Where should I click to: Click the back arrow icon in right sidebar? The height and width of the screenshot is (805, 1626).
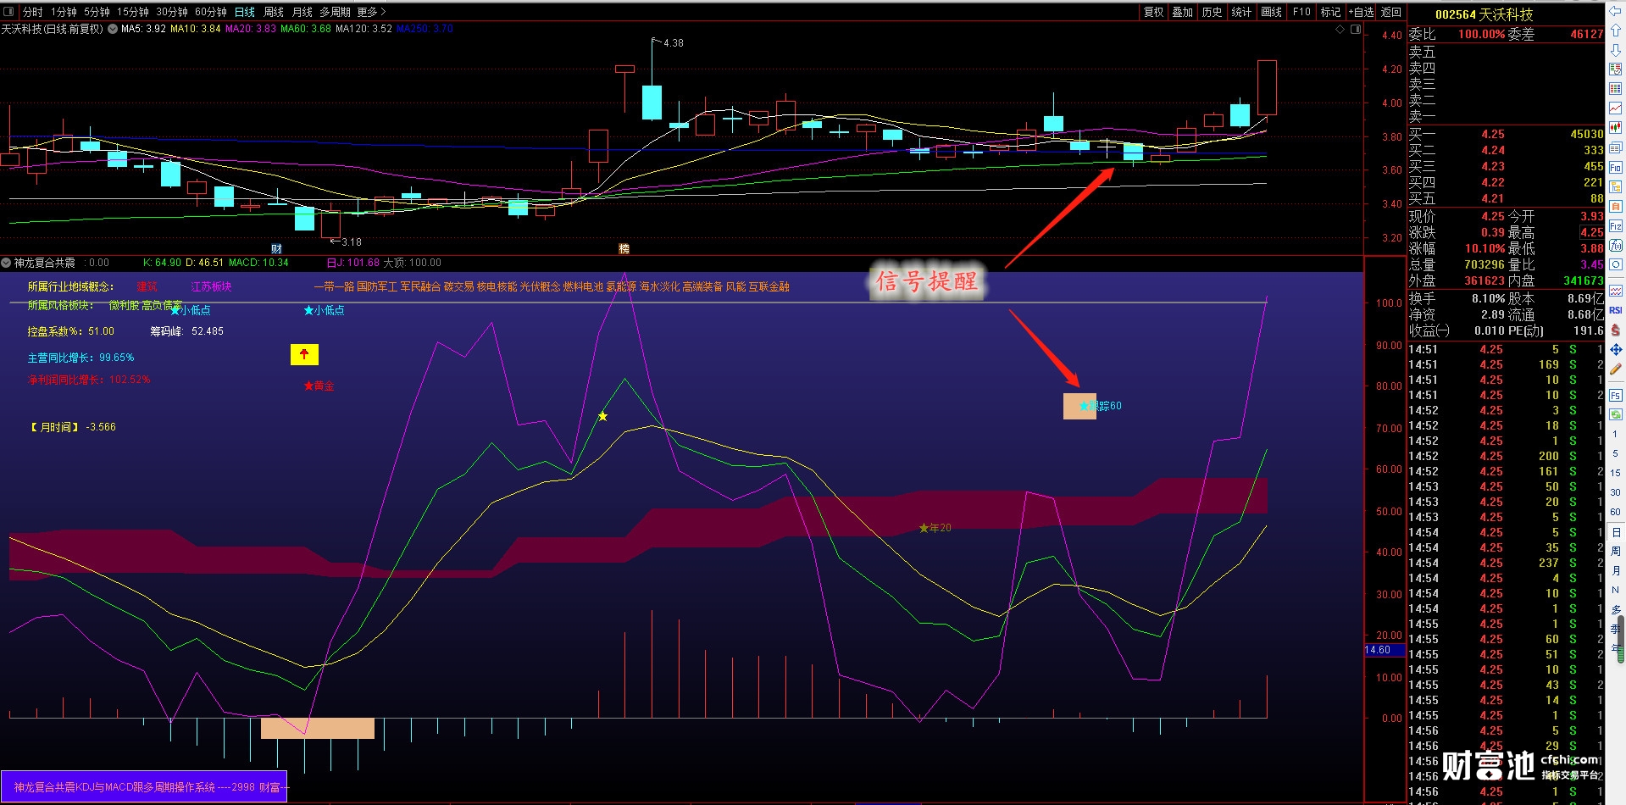click(x=1615, y=11)
